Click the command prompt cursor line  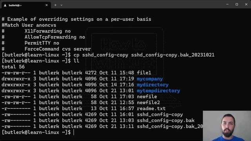38,132
